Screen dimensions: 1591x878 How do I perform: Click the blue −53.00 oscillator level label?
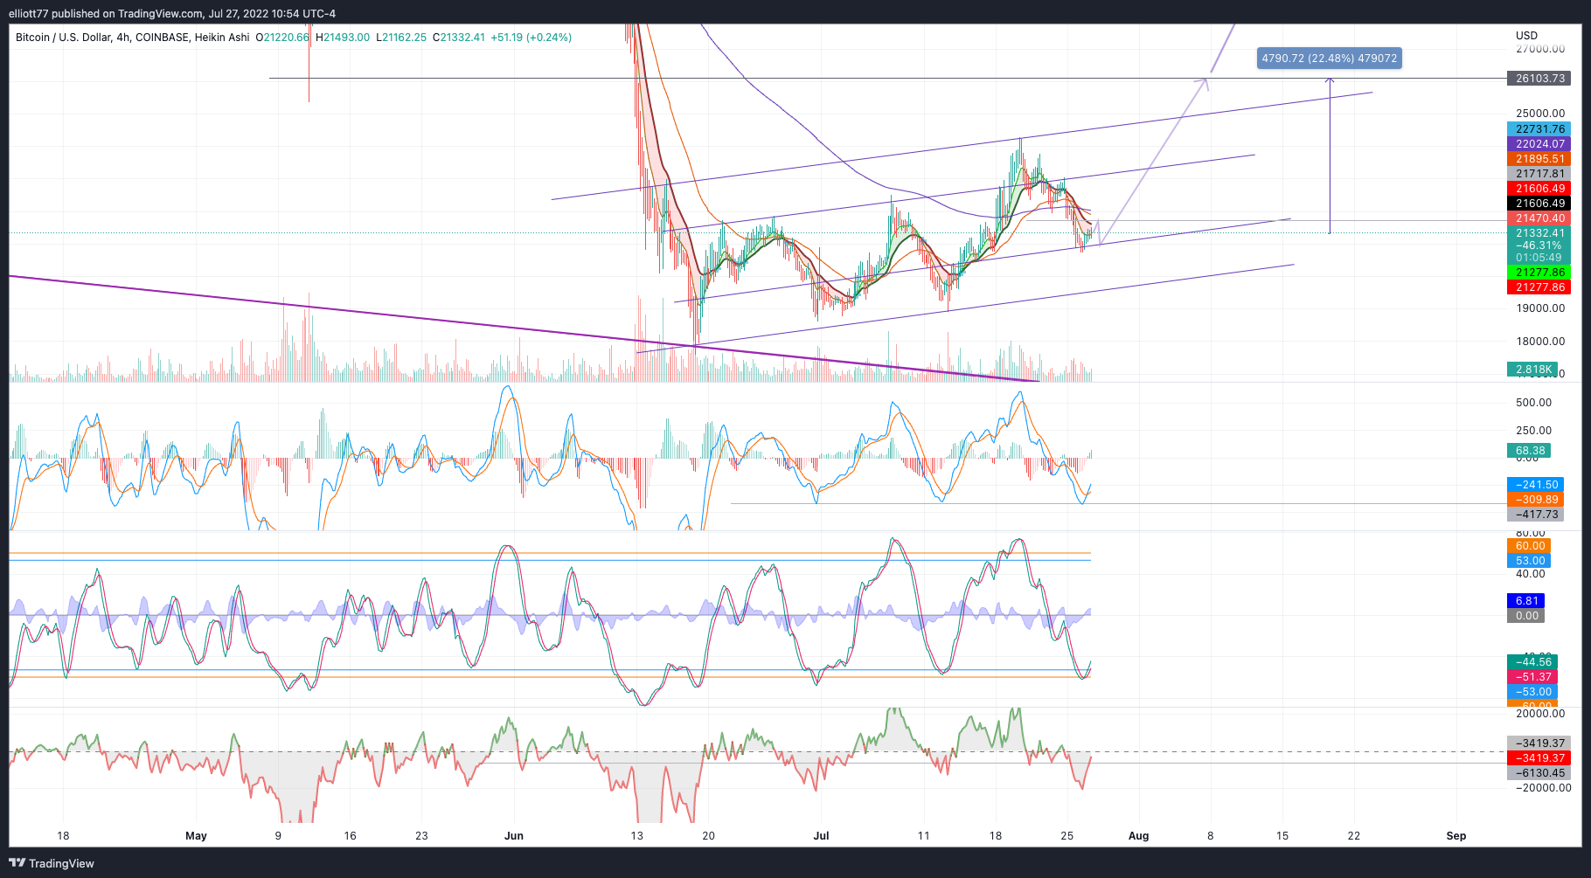[1532, 692]
